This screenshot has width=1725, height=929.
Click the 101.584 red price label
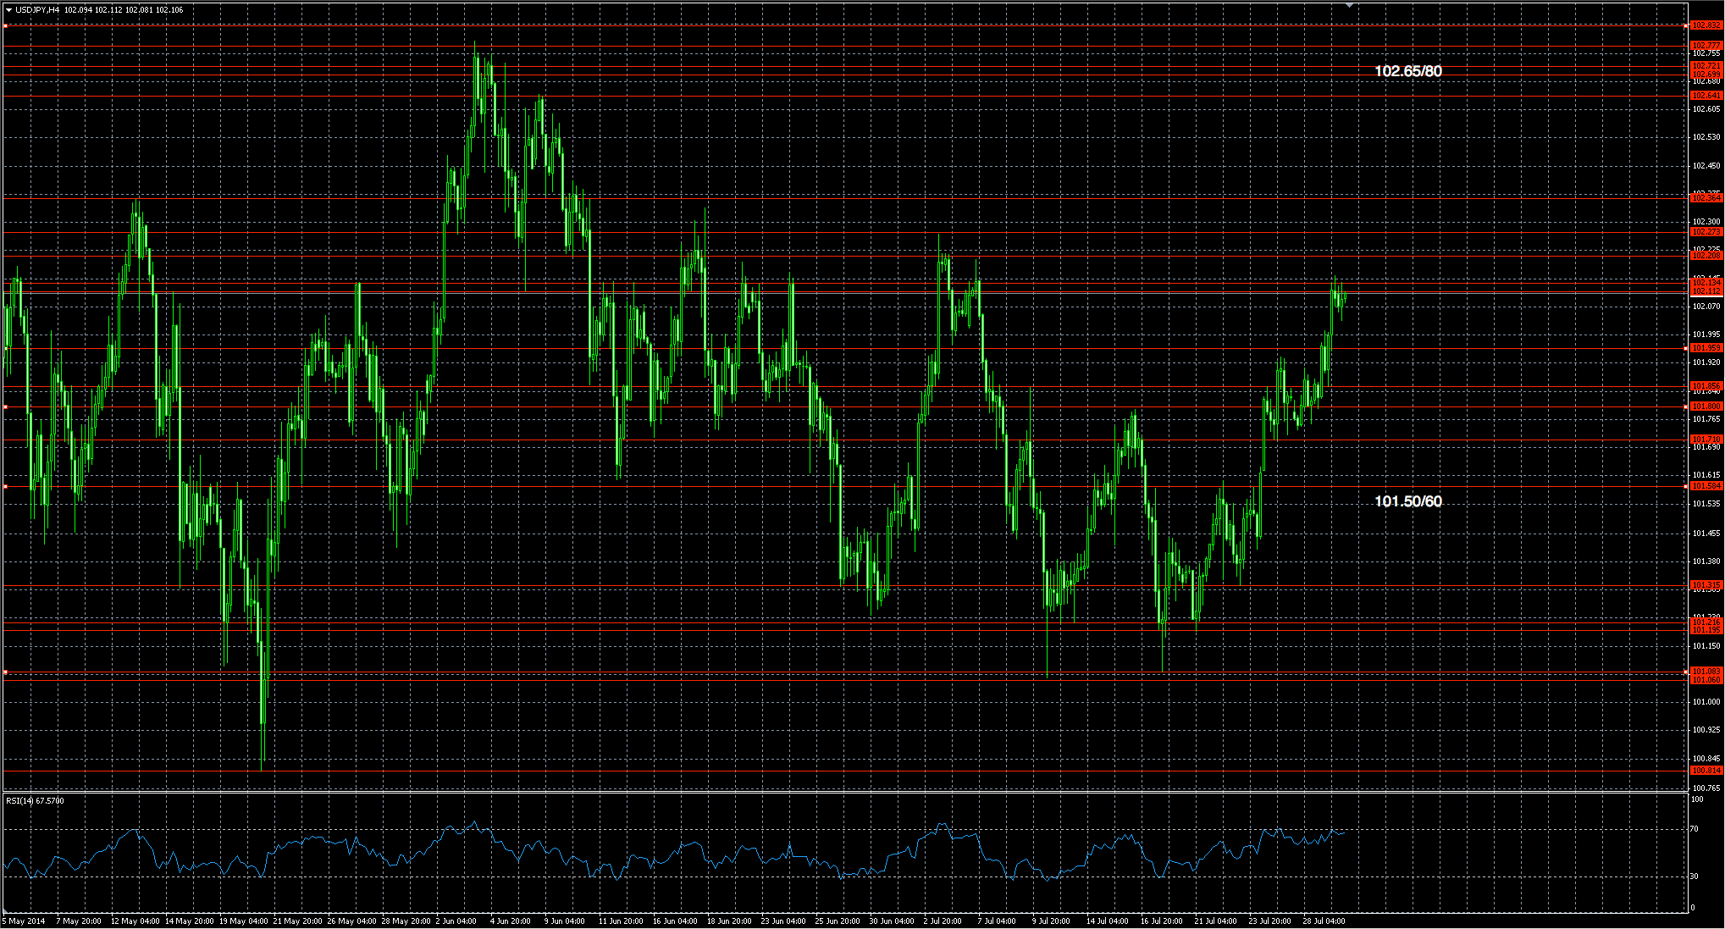[1706, 486]
